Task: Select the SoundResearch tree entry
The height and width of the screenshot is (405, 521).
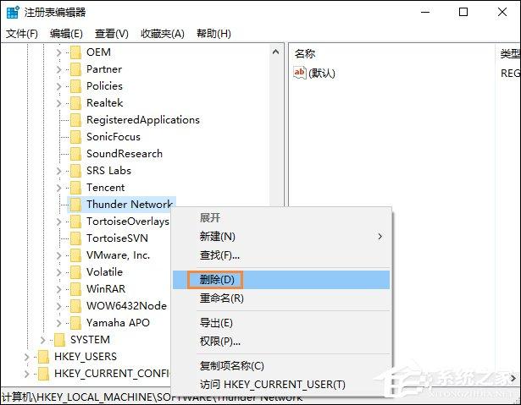Action: [x=124, y=154]
